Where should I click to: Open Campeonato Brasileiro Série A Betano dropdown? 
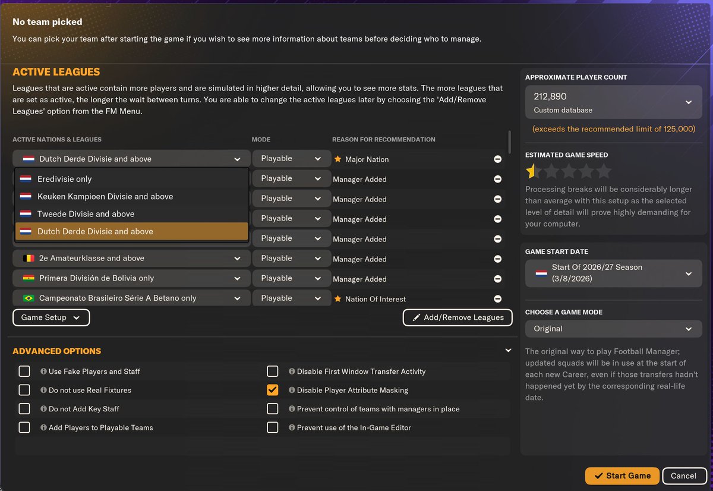(130, 298)
